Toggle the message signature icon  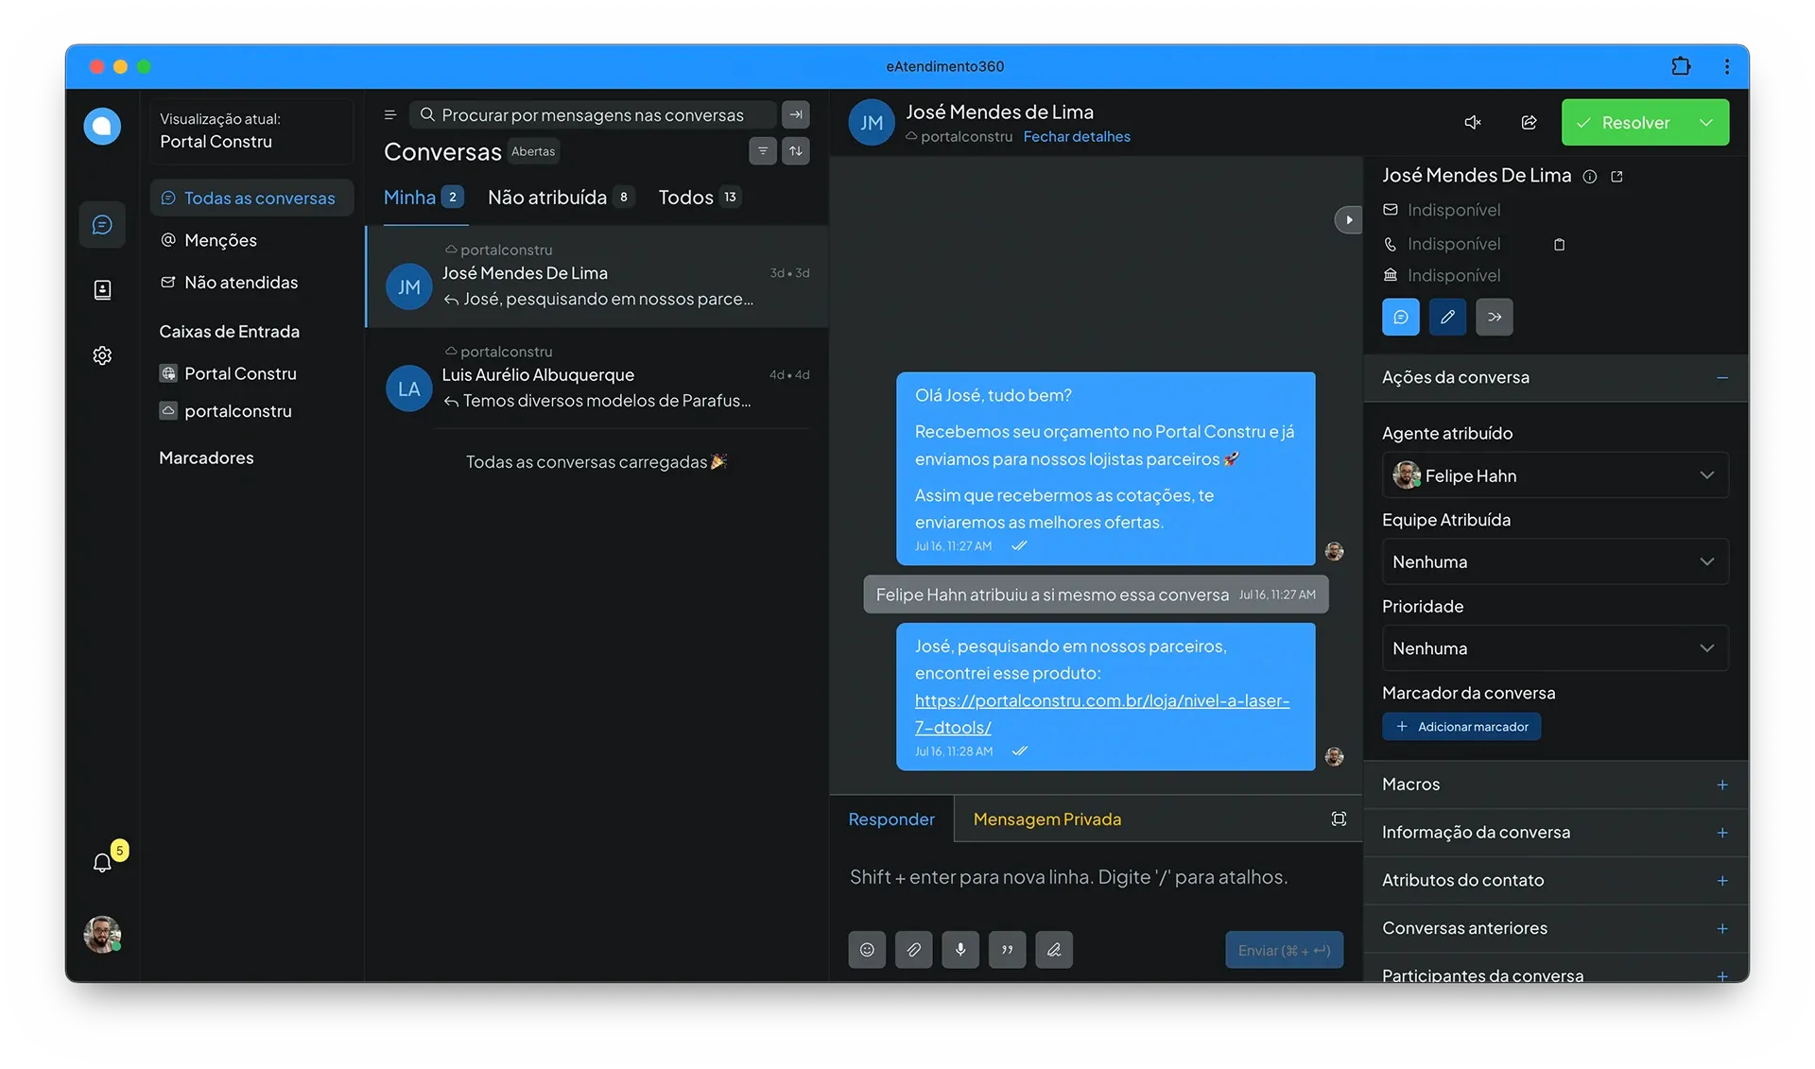(x=1053, y=950)
